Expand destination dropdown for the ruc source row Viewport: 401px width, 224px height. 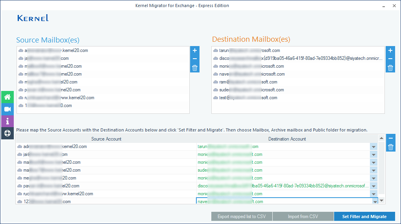(x=373, y=194)
